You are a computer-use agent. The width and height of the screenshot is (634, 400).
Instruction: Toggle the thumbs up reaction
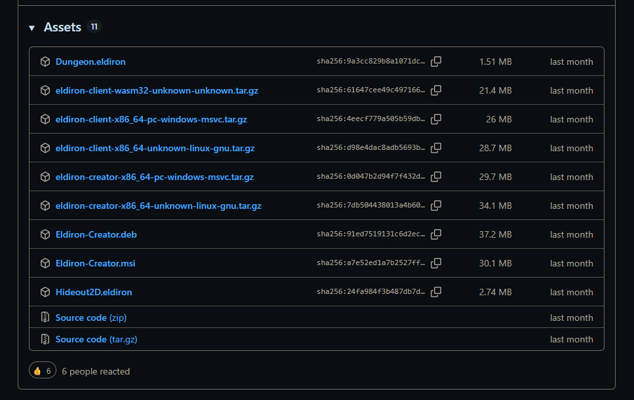click(x=43, y=371)
